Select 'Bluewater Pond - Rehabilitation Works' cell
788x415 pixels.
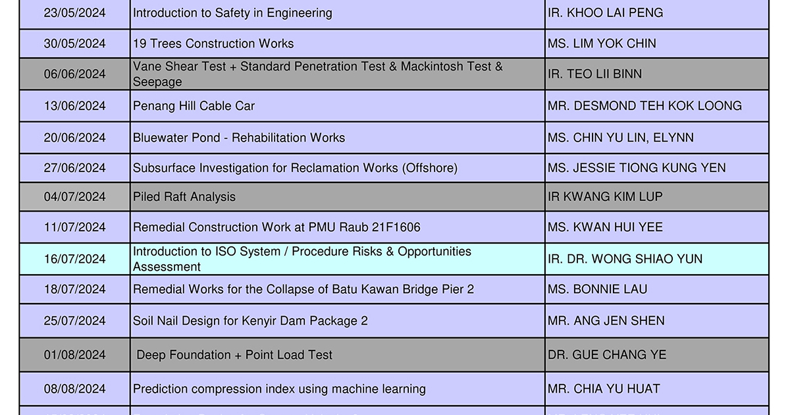(239, 138)
